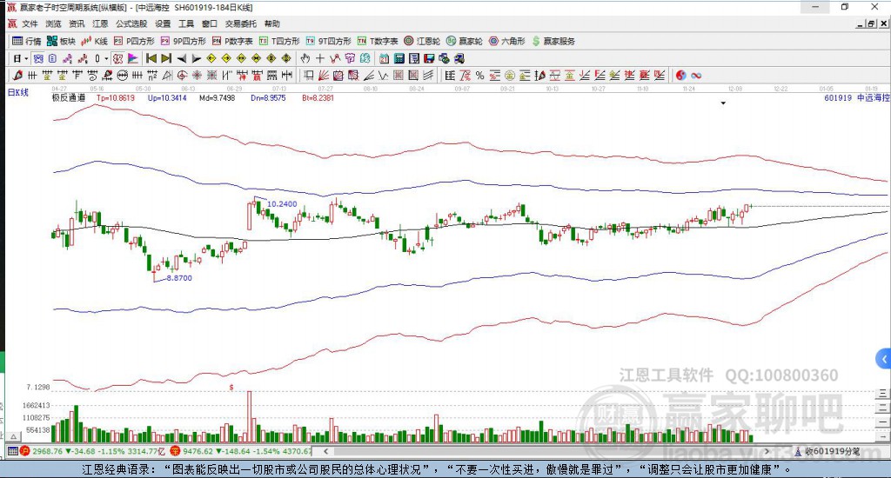Click the table icon in the status bar
Screen dimensions: 891x478
tap(12, 451)
